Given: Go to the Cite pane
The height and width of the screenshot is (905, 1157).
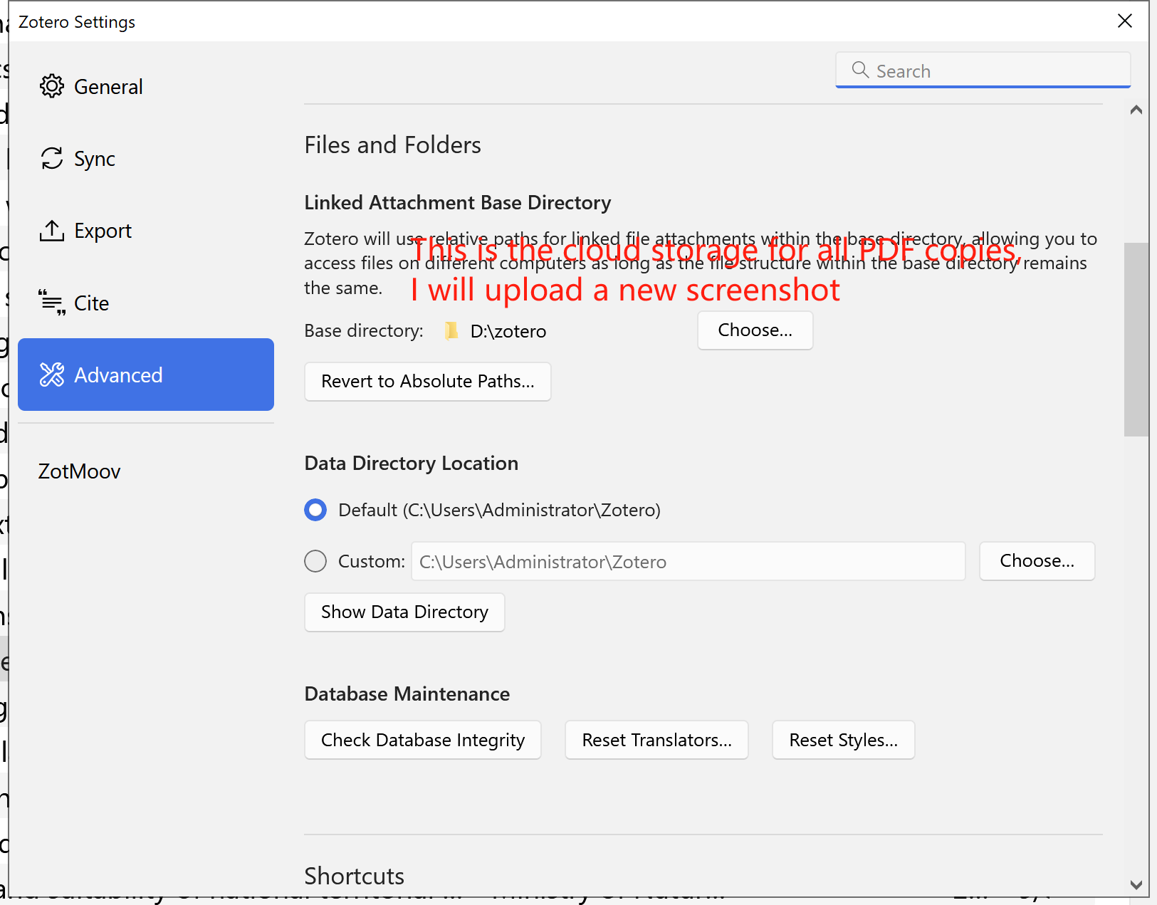Looking at the screenshot, I should pos(146,303).
